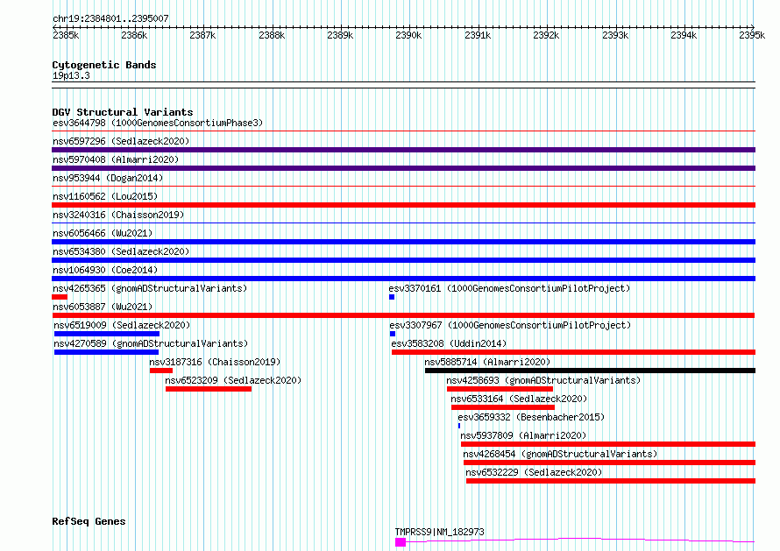The image size is (780, 551).
Task: Click the nsv4270589 (gnomADStructuralVariants) label
Action: click(151, 343)
